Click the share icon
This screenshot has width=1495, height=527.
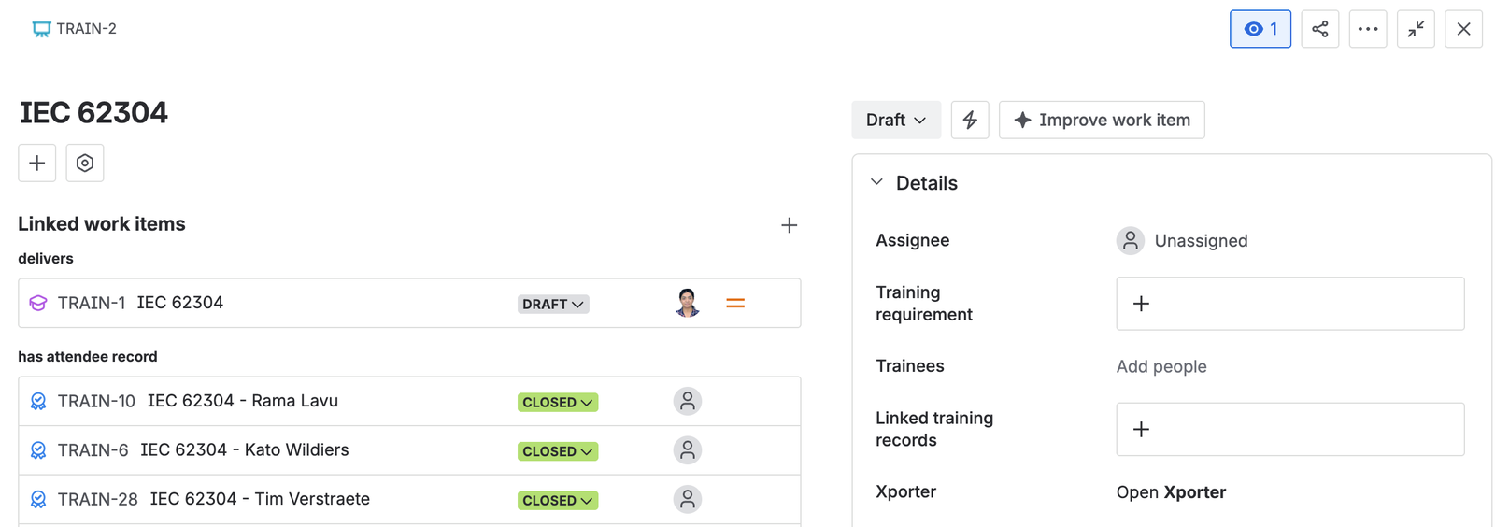click(x=1319, y=29)
